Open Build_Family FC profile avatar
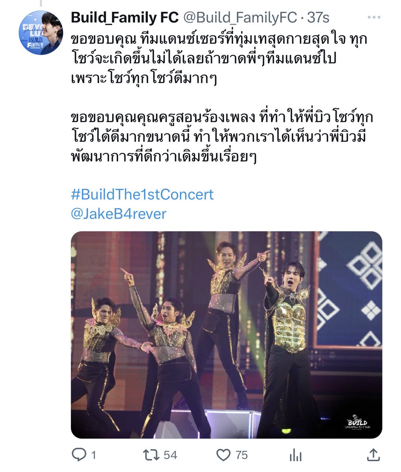 (41, 33)
